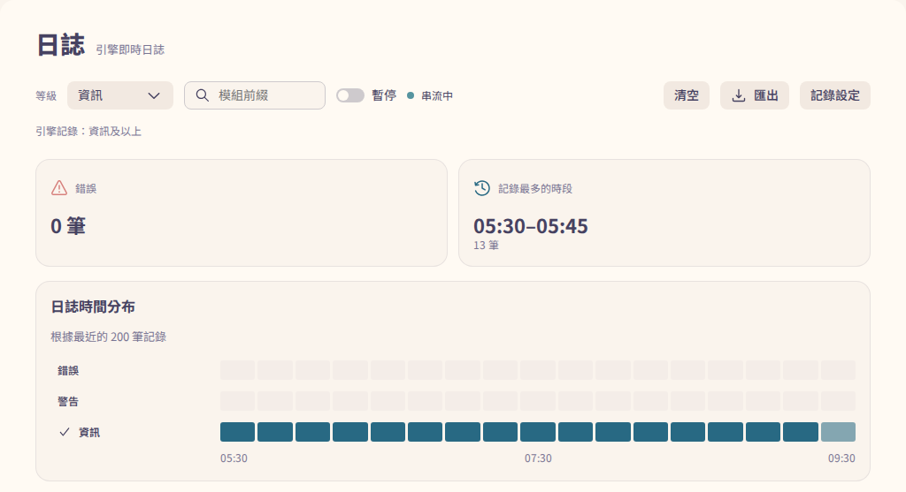This screenshot has width=906, height=492.
Task: Open the 等級 dropdown showing 資訊
Action: click(x=120, y=95)
